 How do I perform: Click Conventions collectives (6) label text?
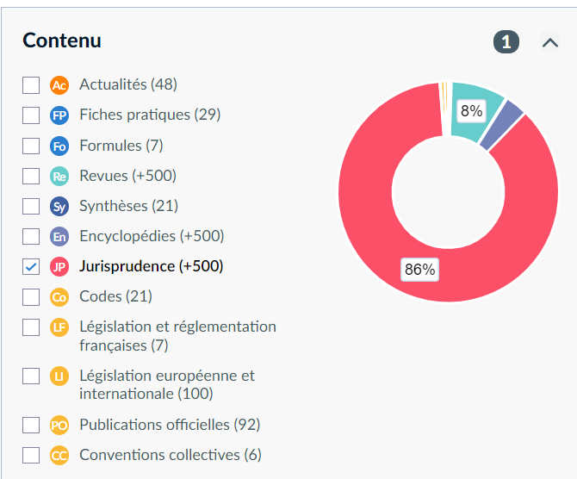[171, 455]
